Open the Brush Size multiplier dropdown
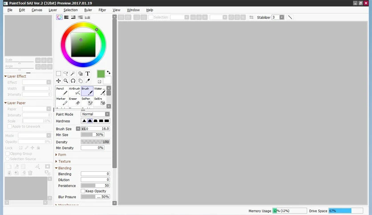372x215 pixels. (78, 128)
